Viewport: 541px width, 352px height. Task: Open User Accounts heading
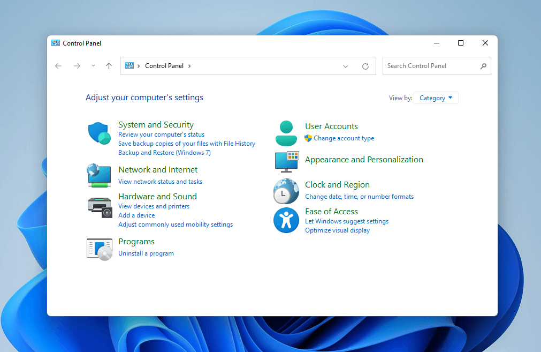click(331, 126)
